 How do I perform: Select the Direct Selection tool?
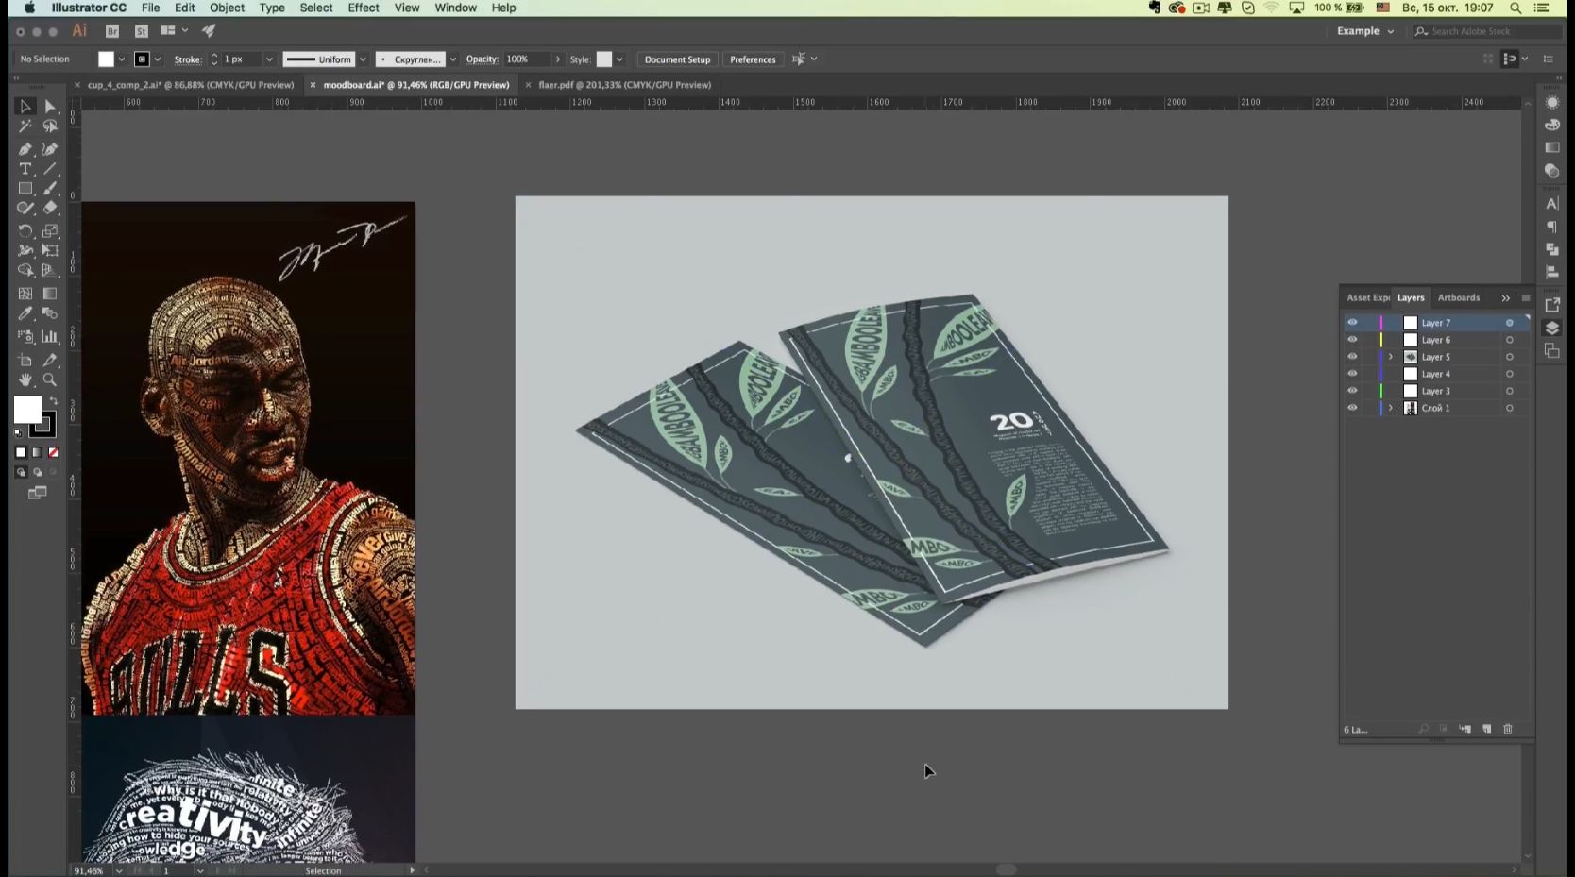coord(50,107)
